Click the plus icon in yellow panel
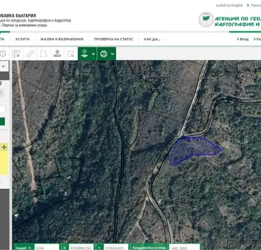 point(4,147)
